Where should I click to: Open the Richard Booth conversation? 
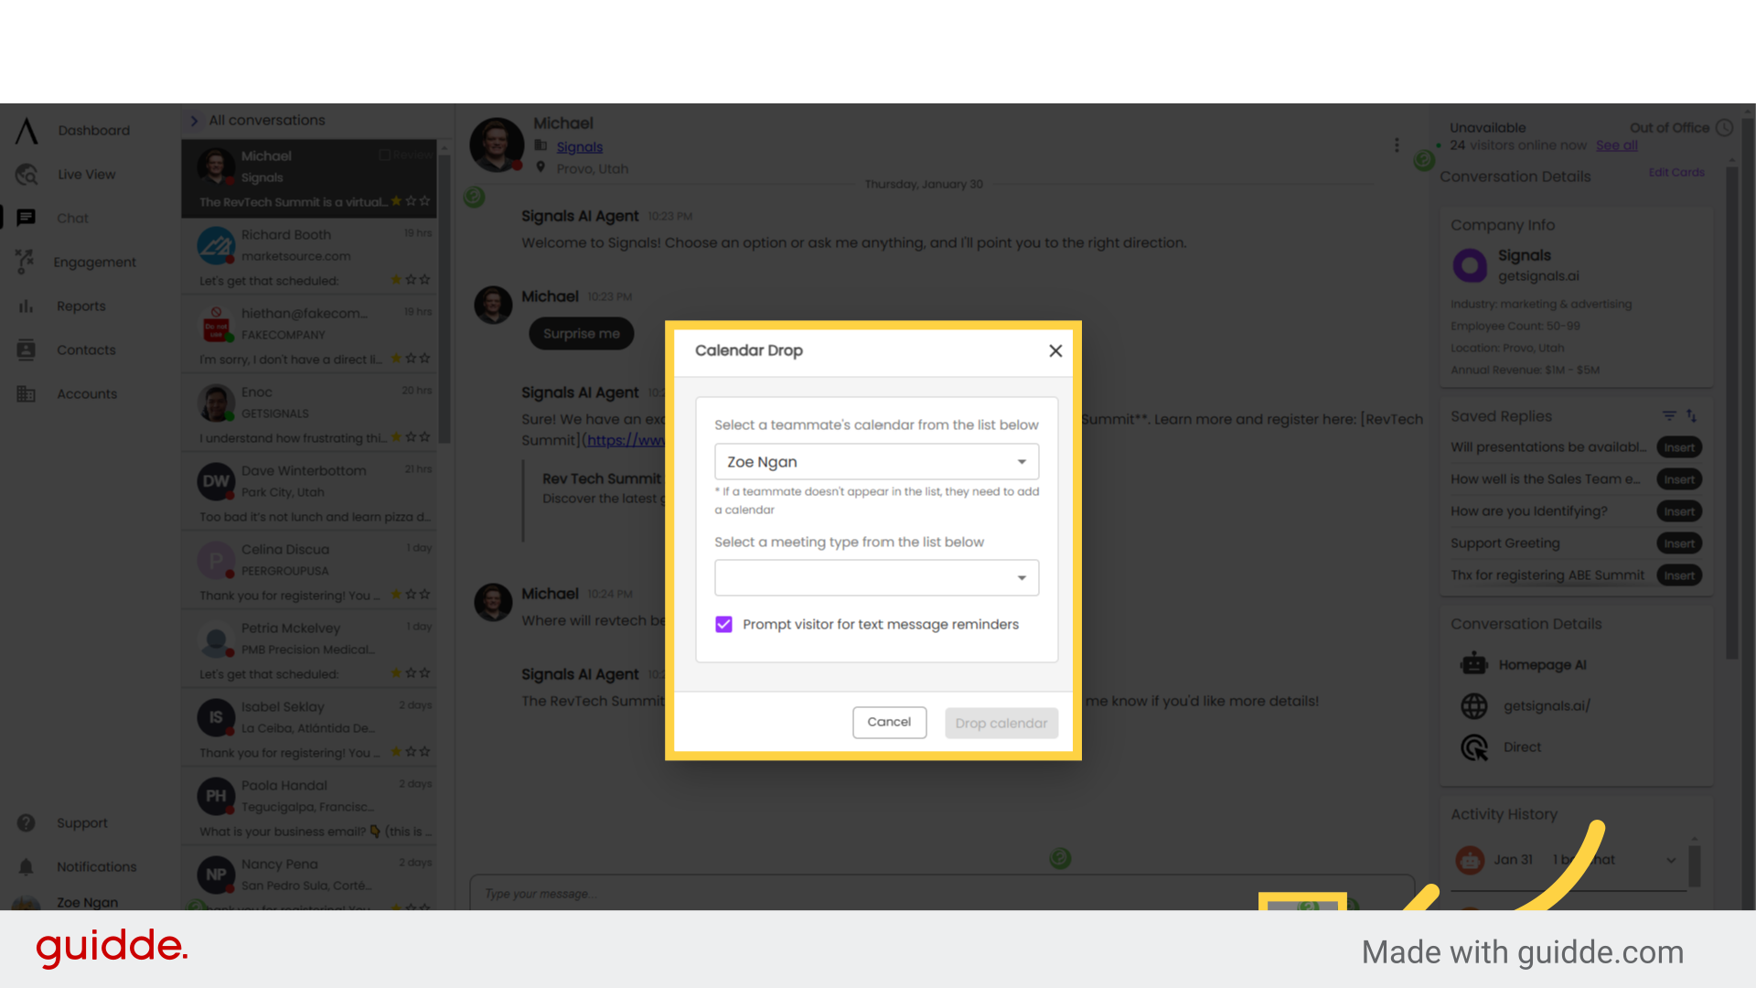coord(310,257)
